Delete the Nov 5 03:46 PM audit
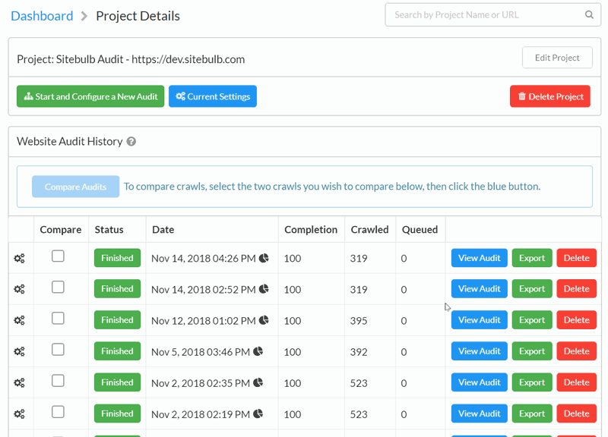Viewport: 608px width, 437px height. 577,351
